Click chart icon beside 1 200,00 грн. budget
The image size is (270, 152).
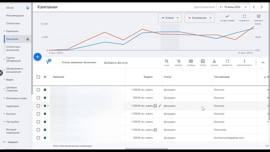[155, 106]
